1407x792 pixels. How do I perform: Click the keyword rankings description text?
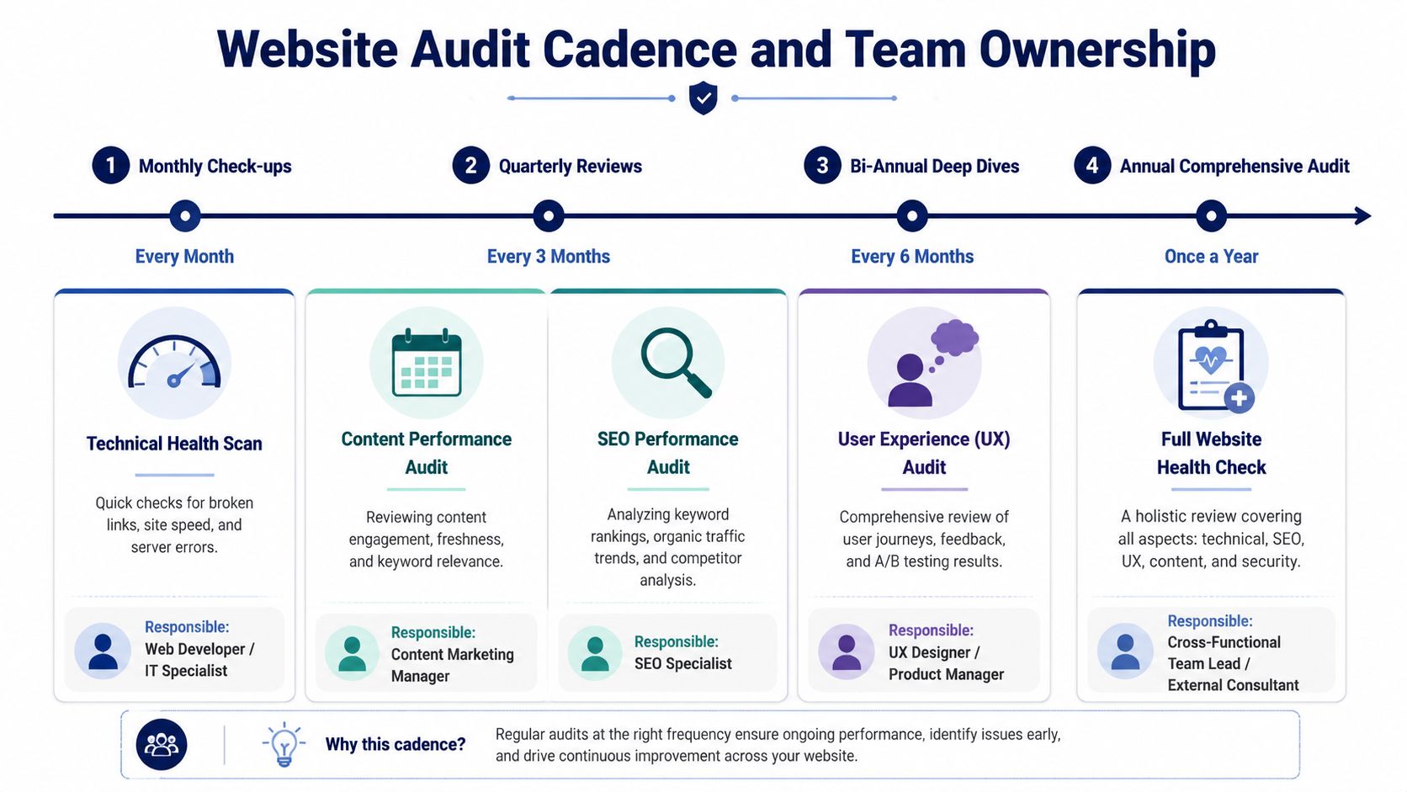pyautogui.click(x=668, y=546)
